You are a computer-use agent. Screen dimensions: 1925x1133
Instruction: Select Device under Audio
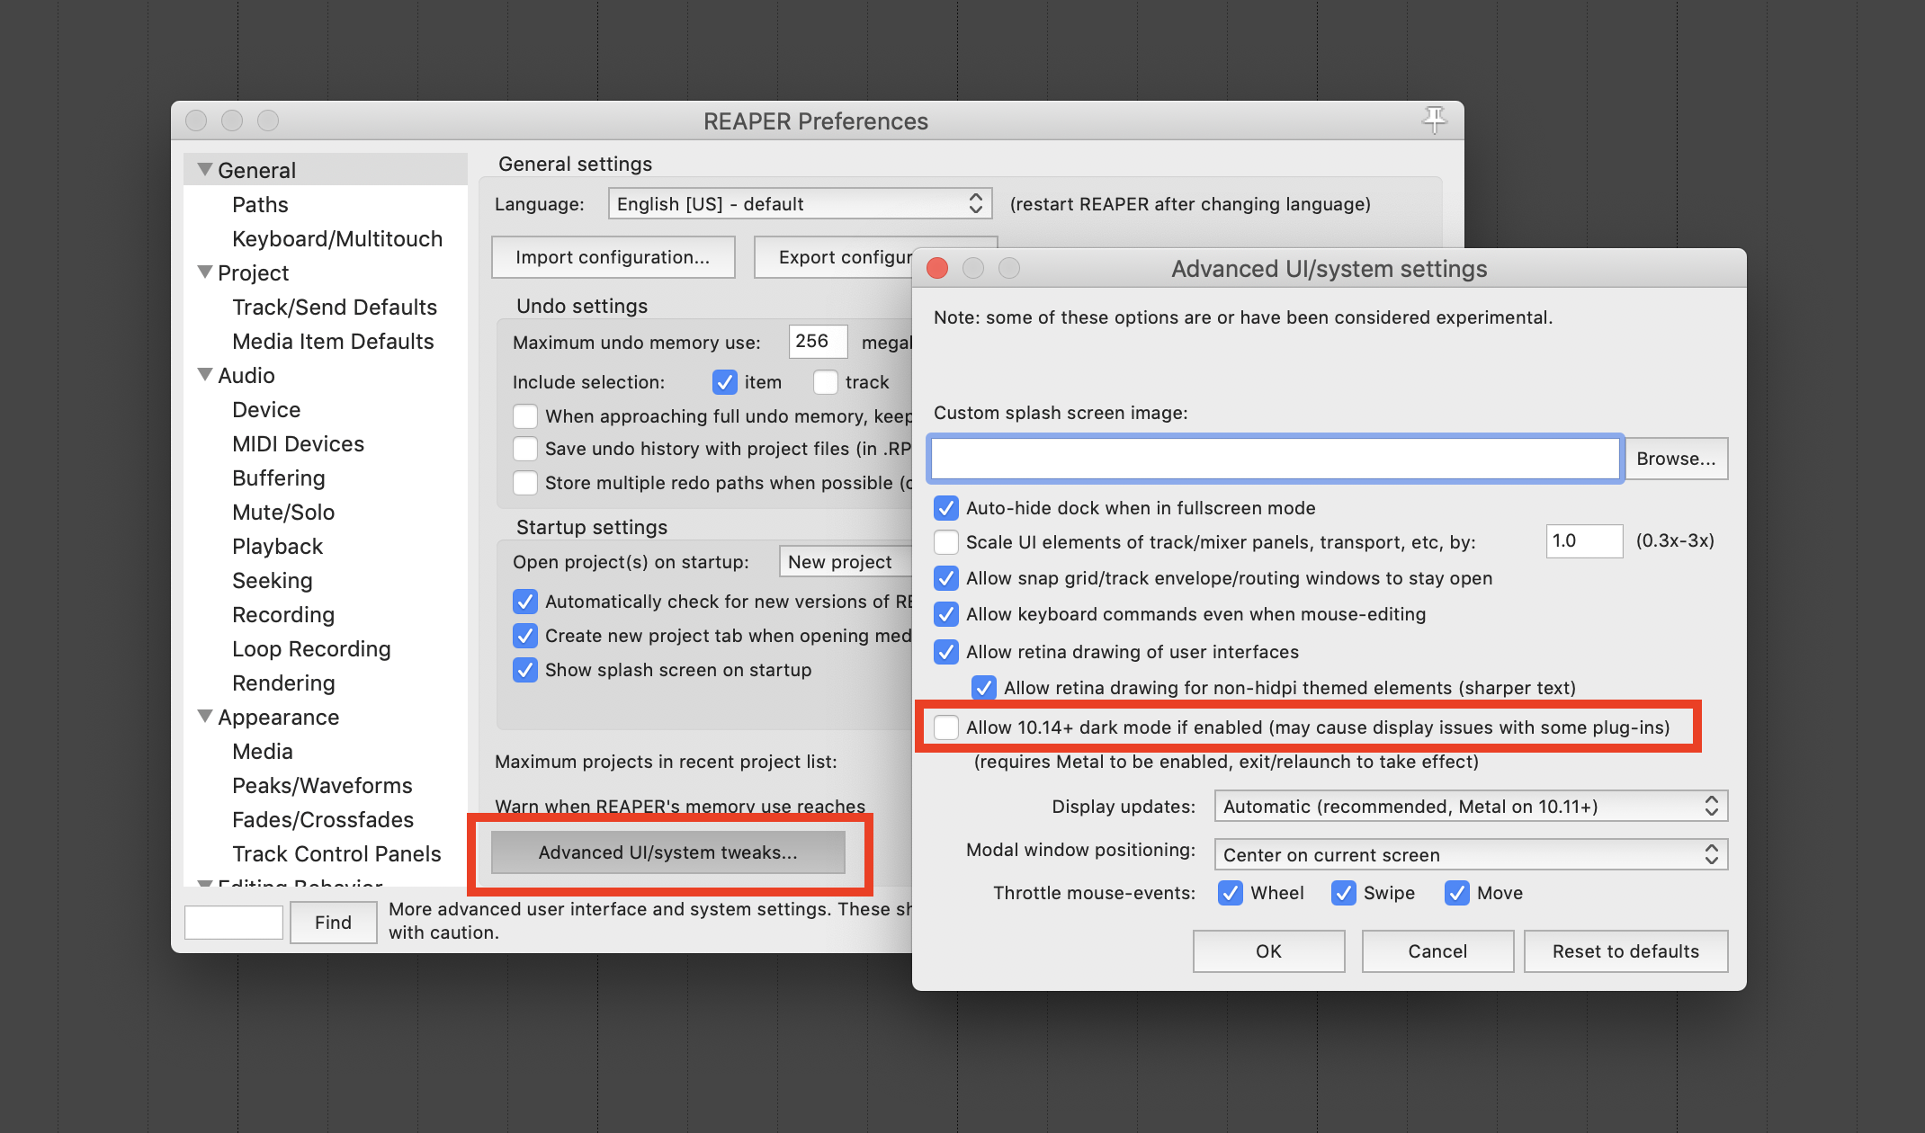266,409
